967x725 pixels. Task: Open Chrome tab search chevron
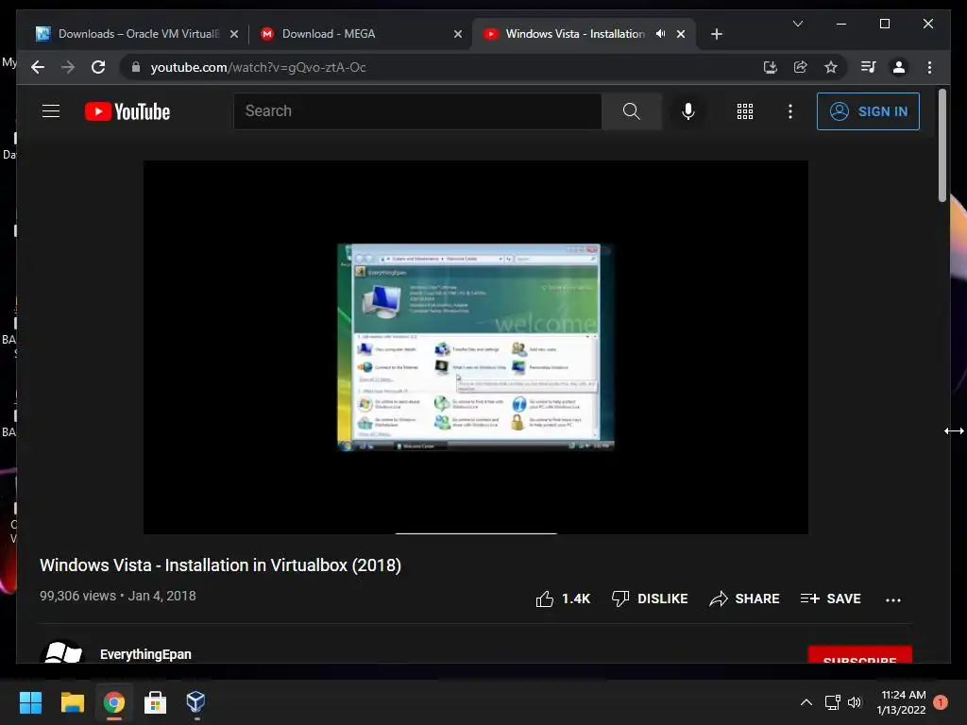click(797, 24)
